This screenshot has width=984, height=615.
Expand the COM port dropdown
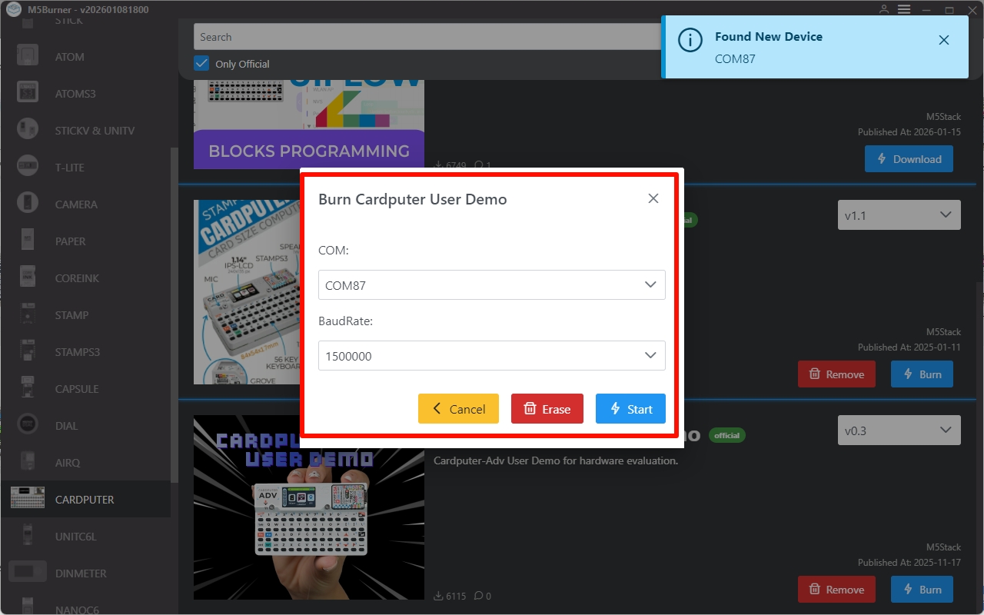point(492,284)
